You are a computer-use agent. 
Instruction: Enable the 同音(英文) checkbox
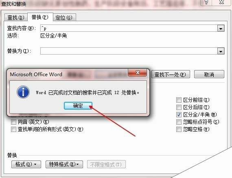point(13,122)
